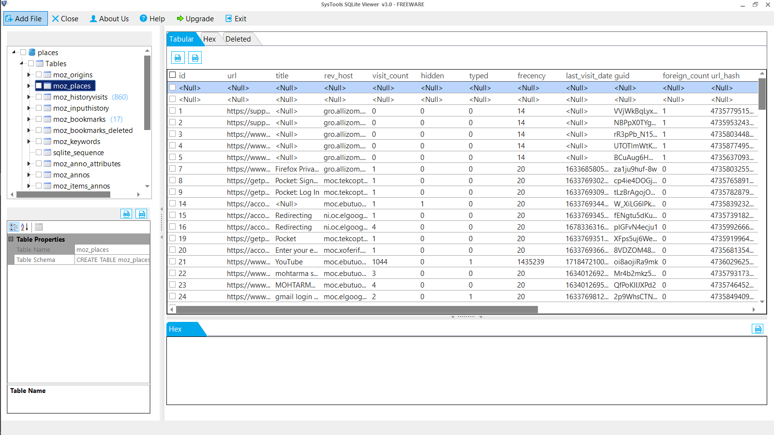The height and width of the screenshot is (435, 774).
Task: Select the moz_anno_attributes table in the tree
Action: coord(87,163)
